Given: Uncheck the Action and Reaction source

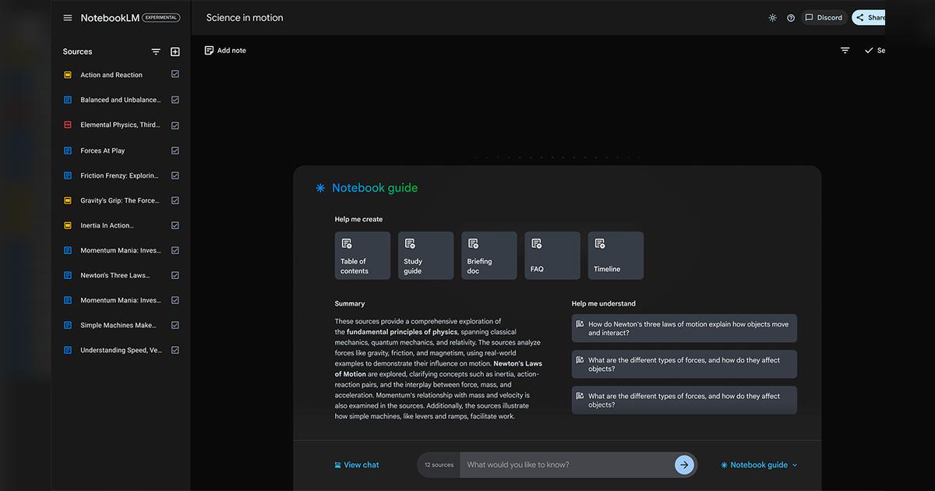Looking at the screenshot, I should [175, 75].
